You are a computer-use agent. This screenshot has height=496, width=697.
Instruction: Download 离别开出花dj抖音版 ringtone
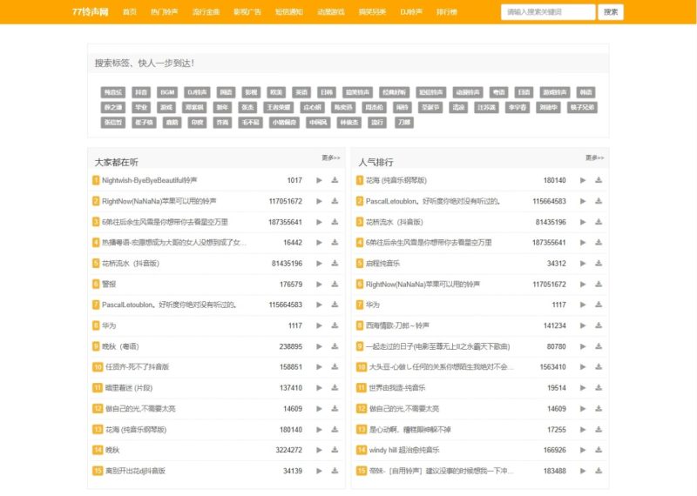coord(335,471)
